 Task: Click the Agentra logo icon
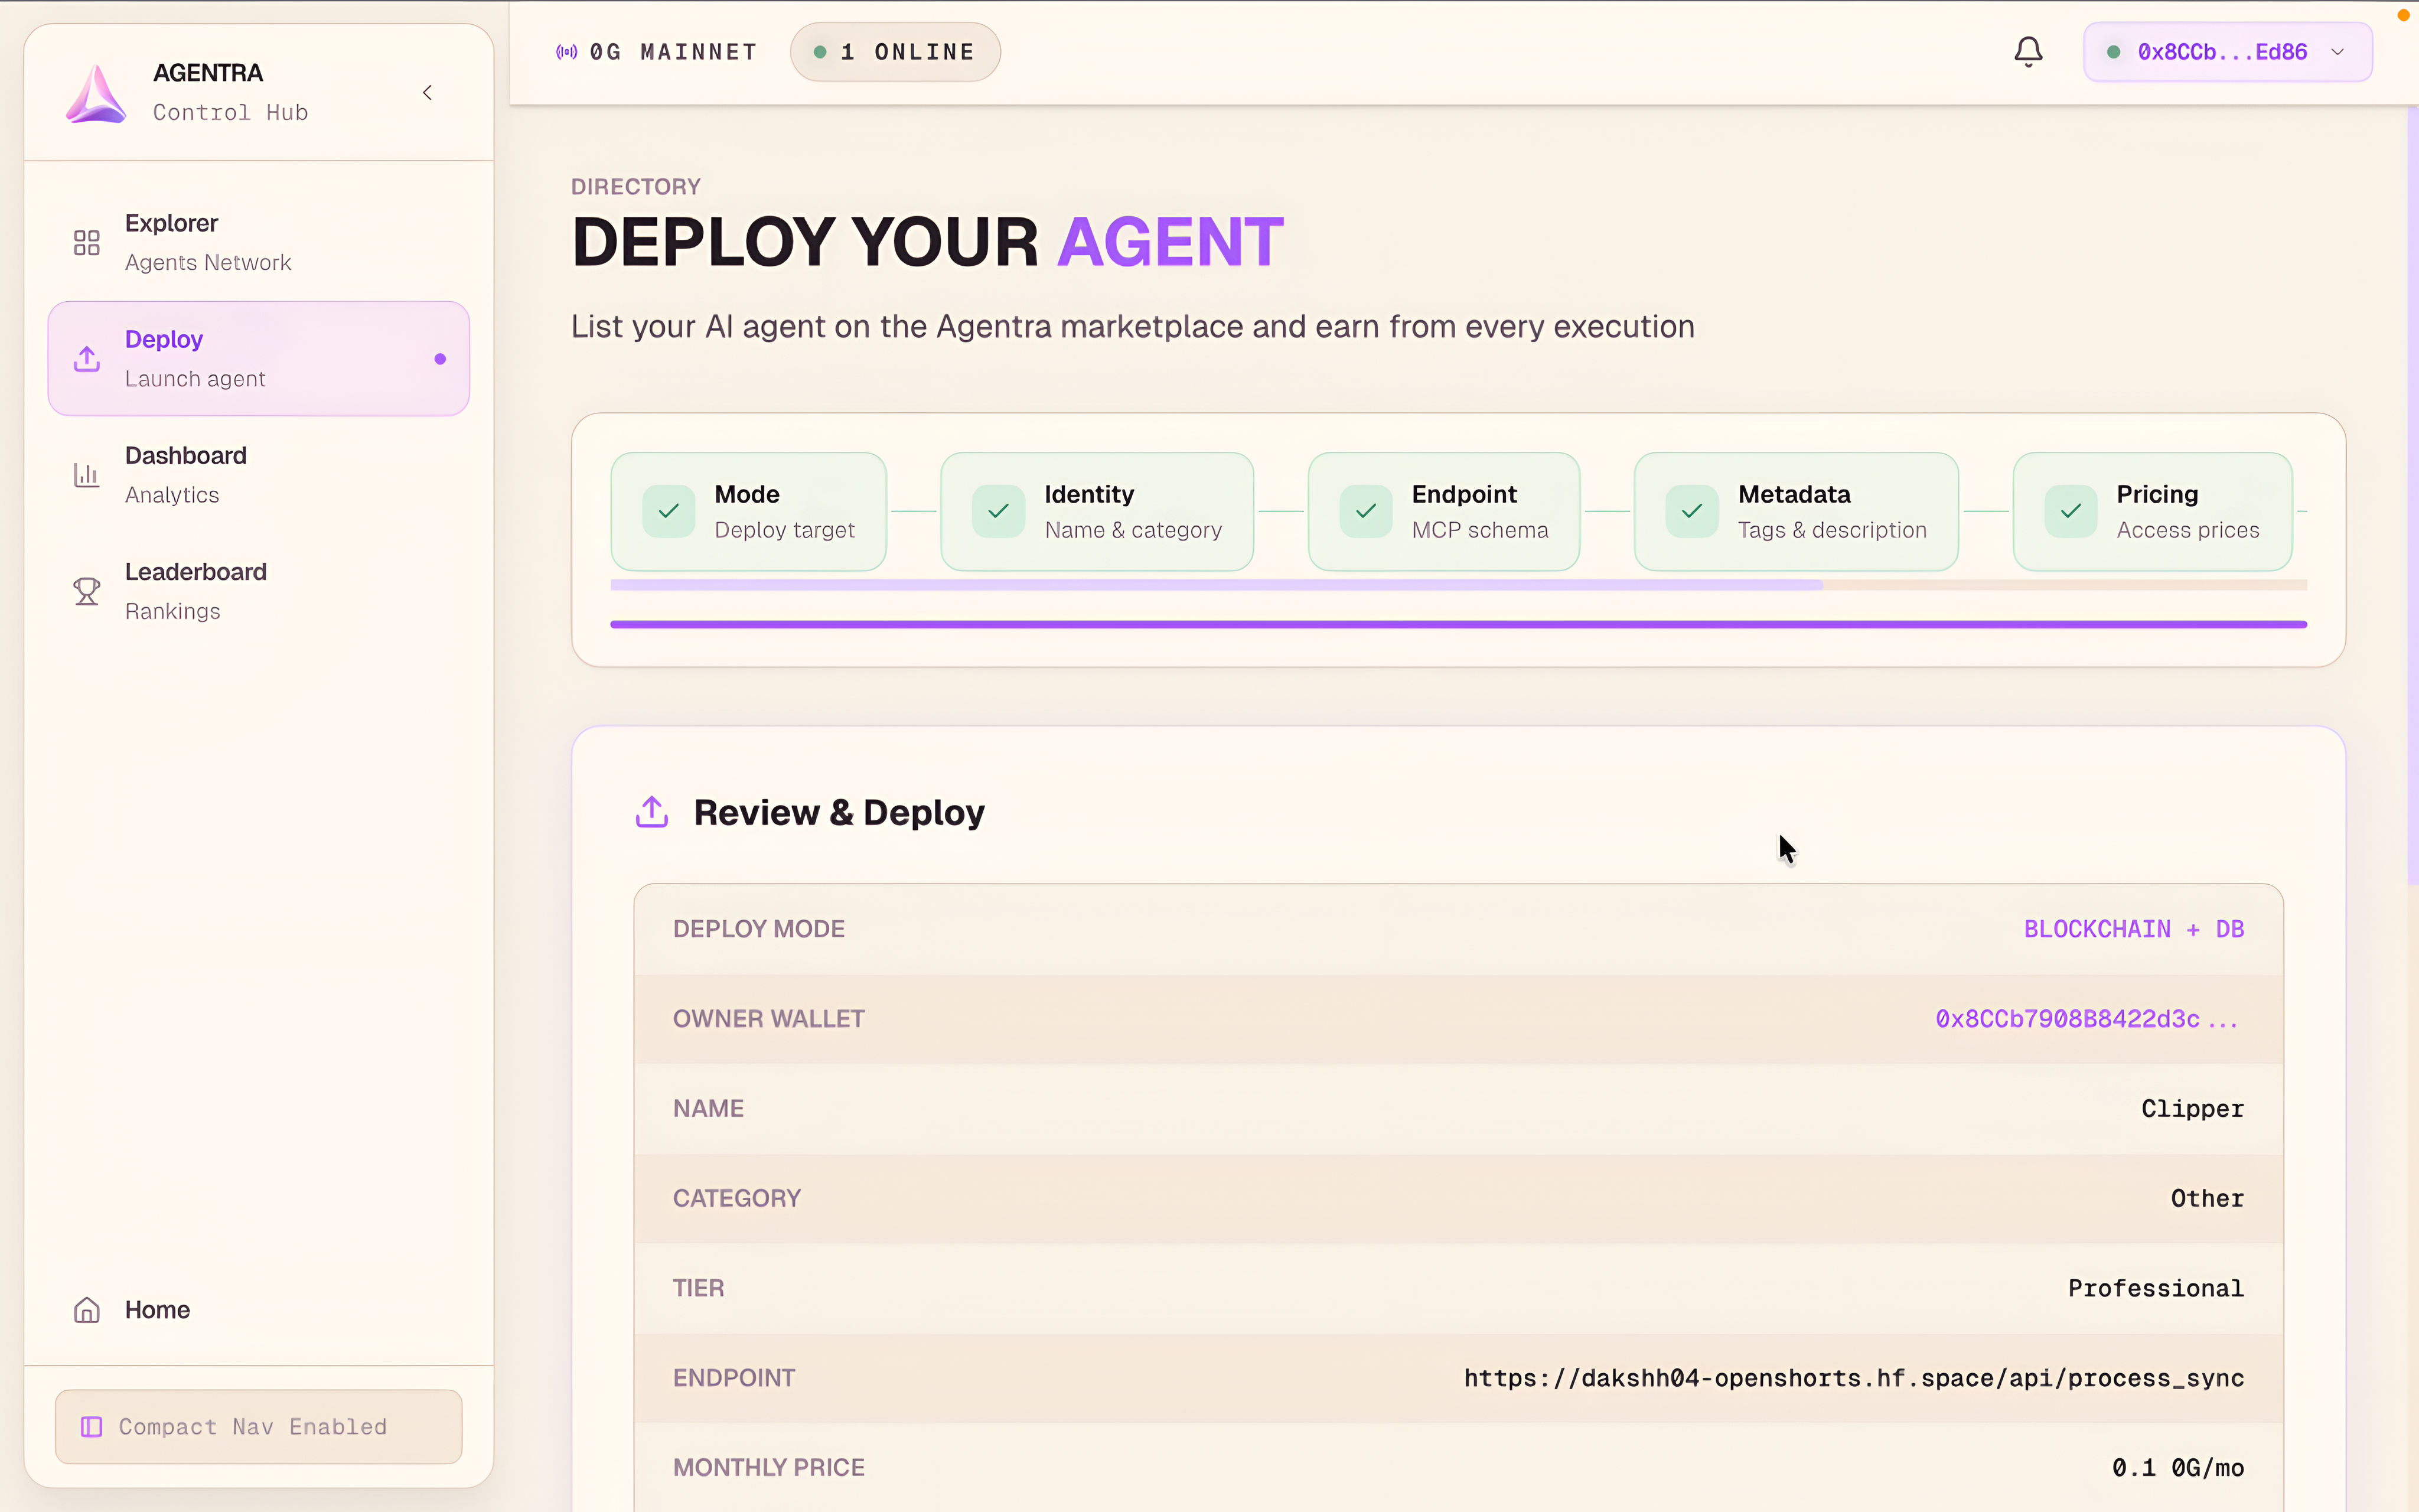point(96,93)
